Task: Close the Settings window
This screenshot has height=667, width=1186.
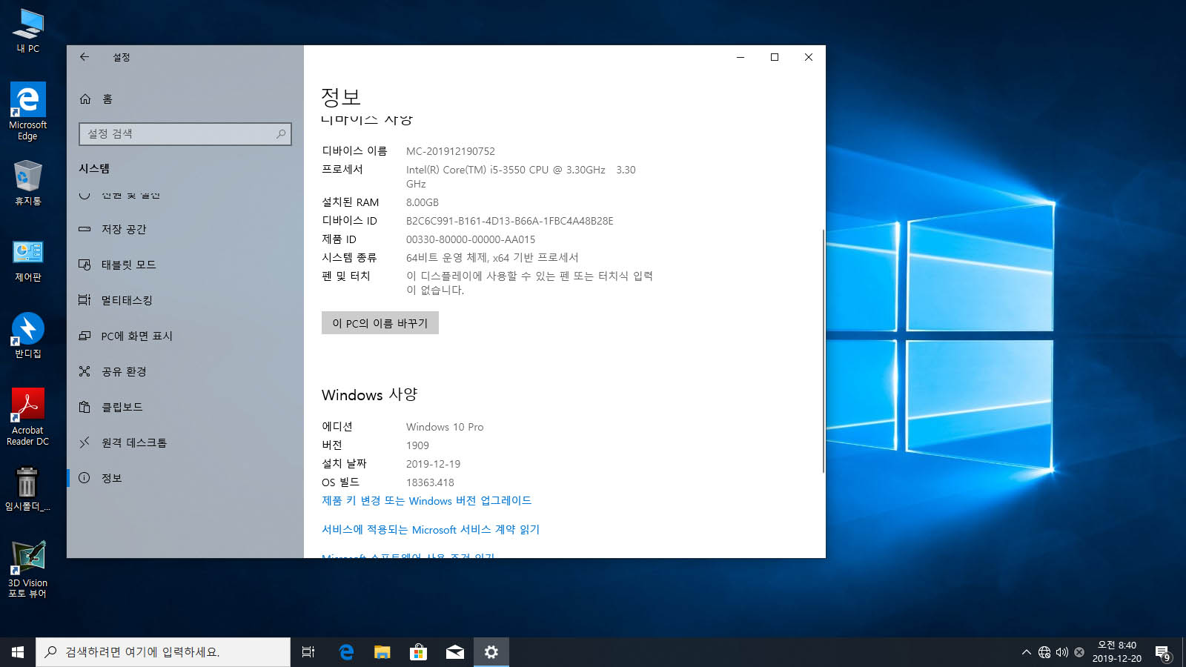Action: point(809,57)
